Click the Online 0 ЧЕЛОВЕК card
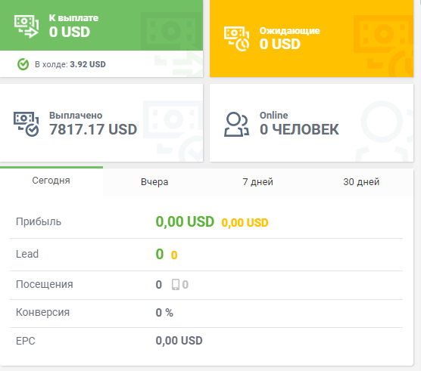Image resolution: width=421 pixels, height=371 pixels. click(x=311, y=123)
